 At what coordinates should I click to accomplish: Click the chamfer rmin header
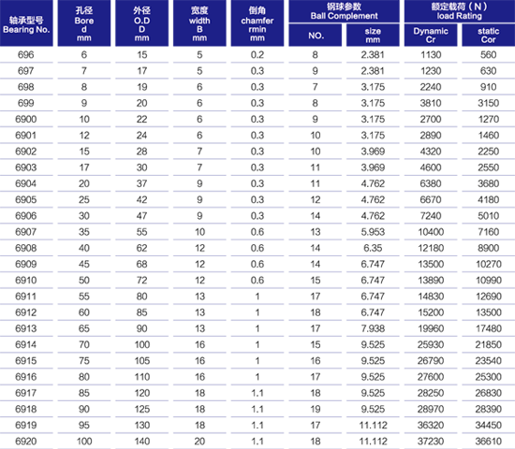257,23
